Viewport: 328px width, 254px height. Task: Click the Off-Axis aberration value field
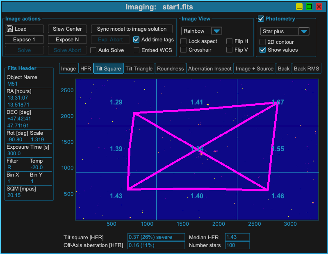tap(156, 245)
